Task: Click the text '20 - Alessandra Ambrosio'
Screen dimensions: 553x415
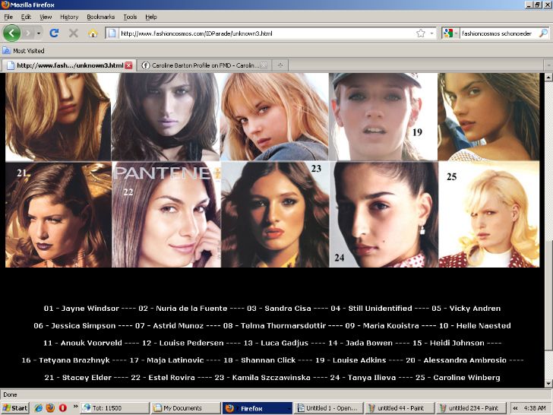Action: 456,360
